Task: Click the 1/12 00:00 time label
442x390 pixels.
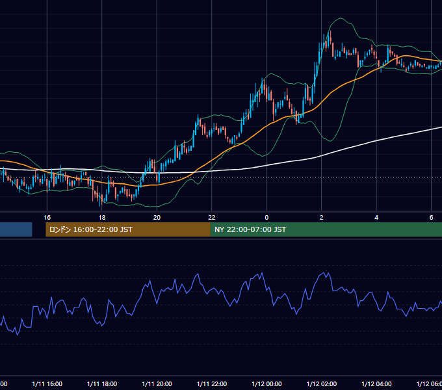Action: [266, 384]
